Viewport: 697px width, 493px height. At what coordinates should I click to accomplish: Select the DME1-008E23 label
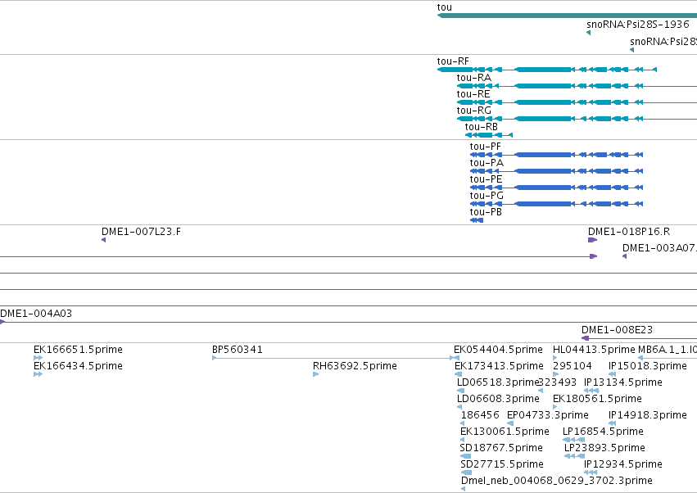pos(617,330)
